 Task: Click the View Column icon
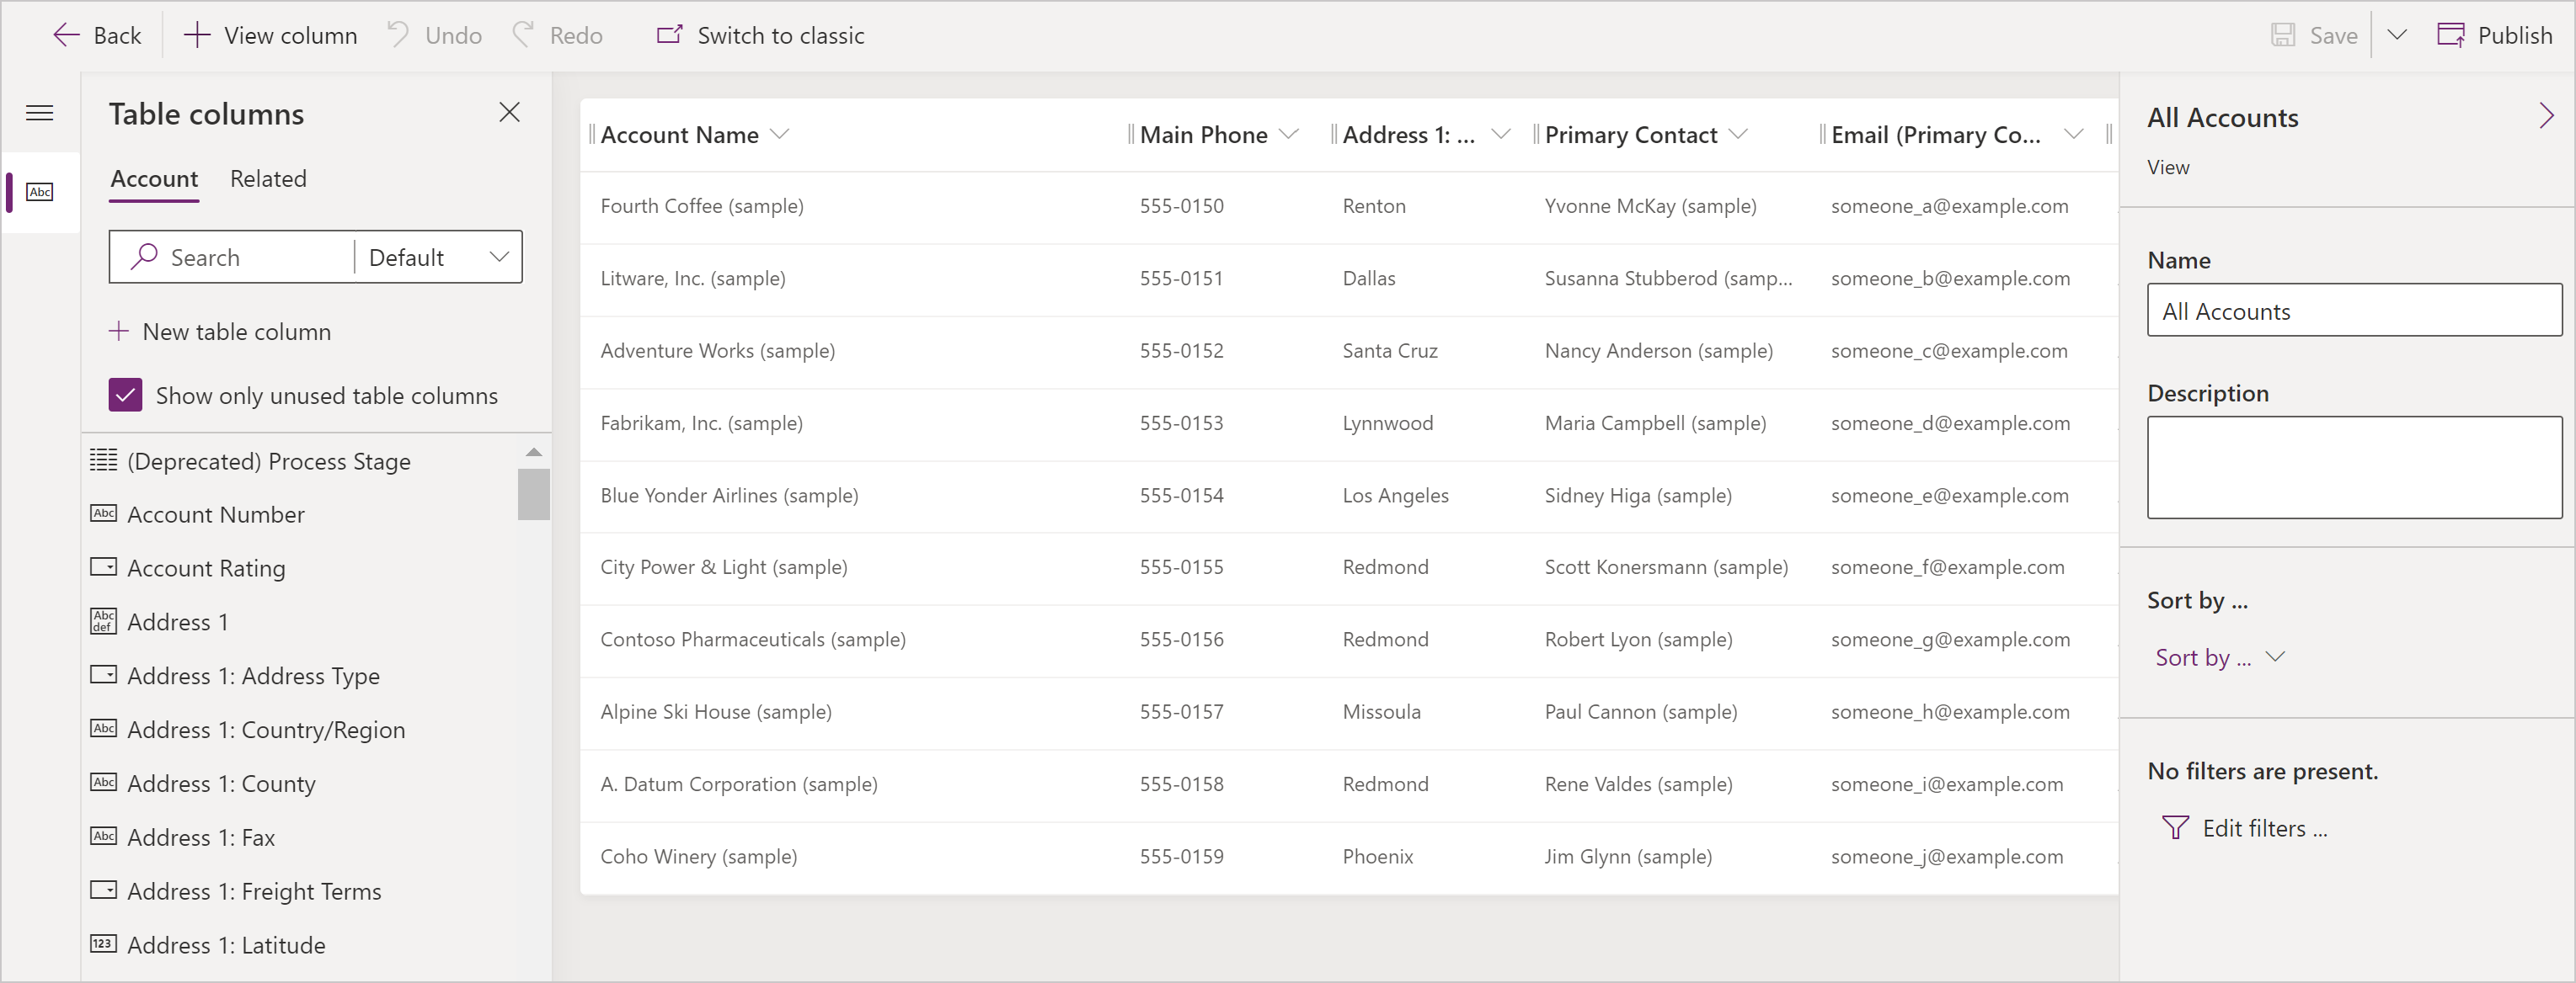271,35
